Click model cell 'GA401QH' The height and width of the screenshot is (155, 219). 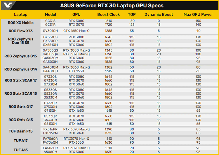point(51,71)
